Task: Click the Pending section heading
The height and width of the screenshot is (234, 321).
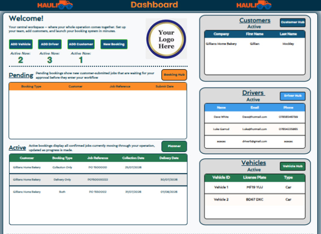Action: point(21,75)
